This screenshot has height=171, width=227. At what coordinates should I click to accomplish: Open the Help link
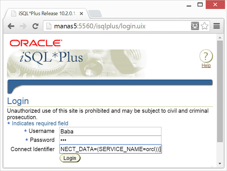click(206, 66)
